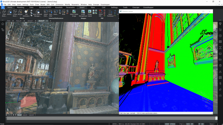Switch to the Modeling ribbon tab

20,7
